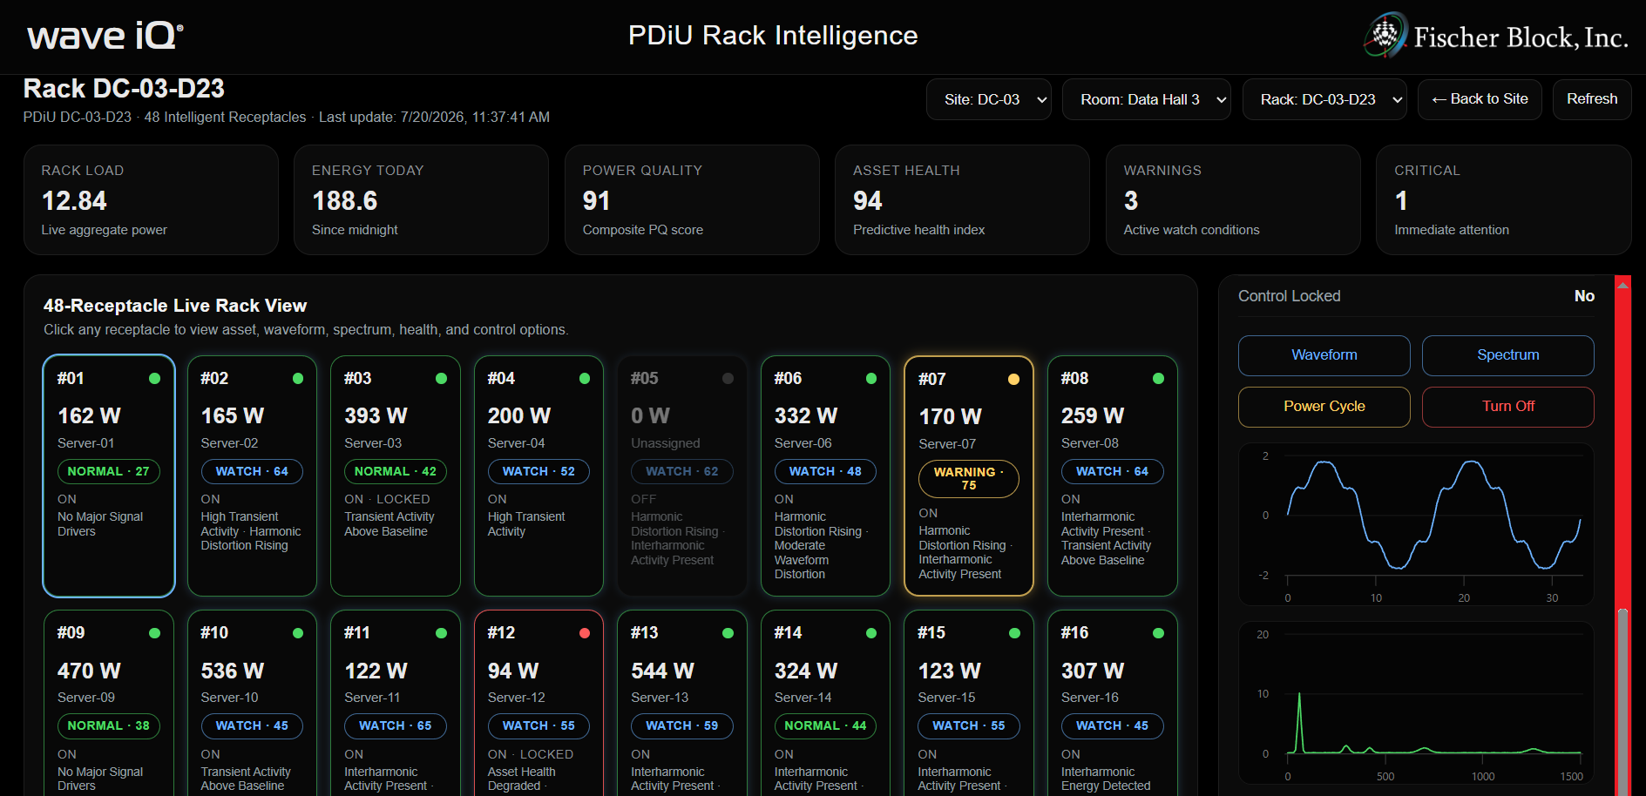Screen dimensions: 1646x796
Task: Open the Room: Data Hall 3 dropdown
Action: (1146, 99)
